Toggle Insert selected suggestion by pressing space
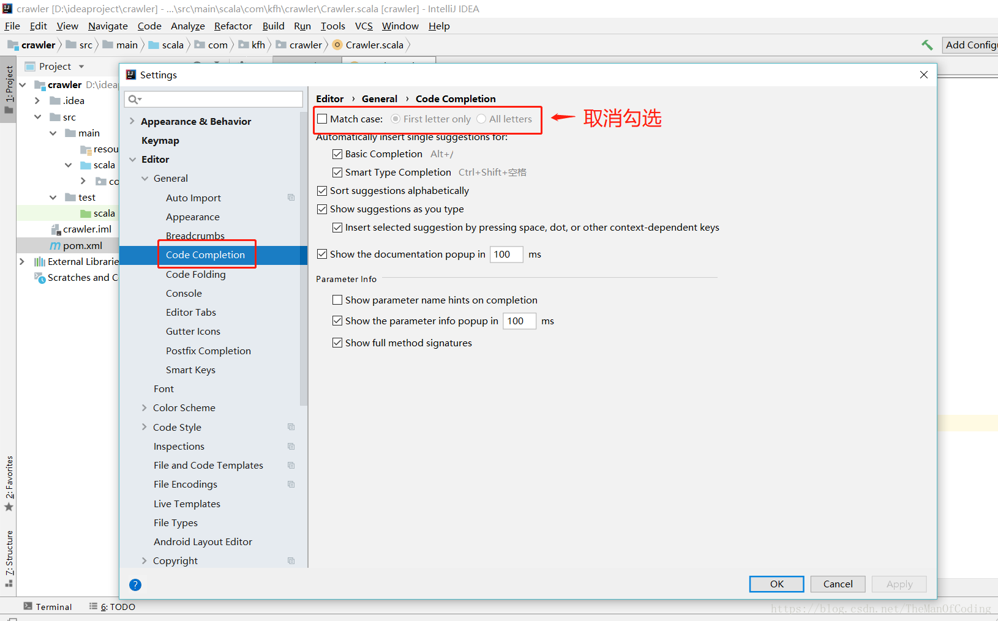 [337, 228]
